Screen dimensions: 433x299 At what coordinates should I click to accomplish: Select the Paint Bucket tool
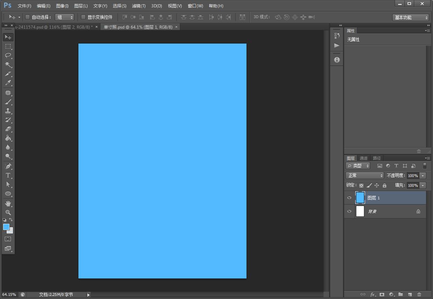pos(8,138)
